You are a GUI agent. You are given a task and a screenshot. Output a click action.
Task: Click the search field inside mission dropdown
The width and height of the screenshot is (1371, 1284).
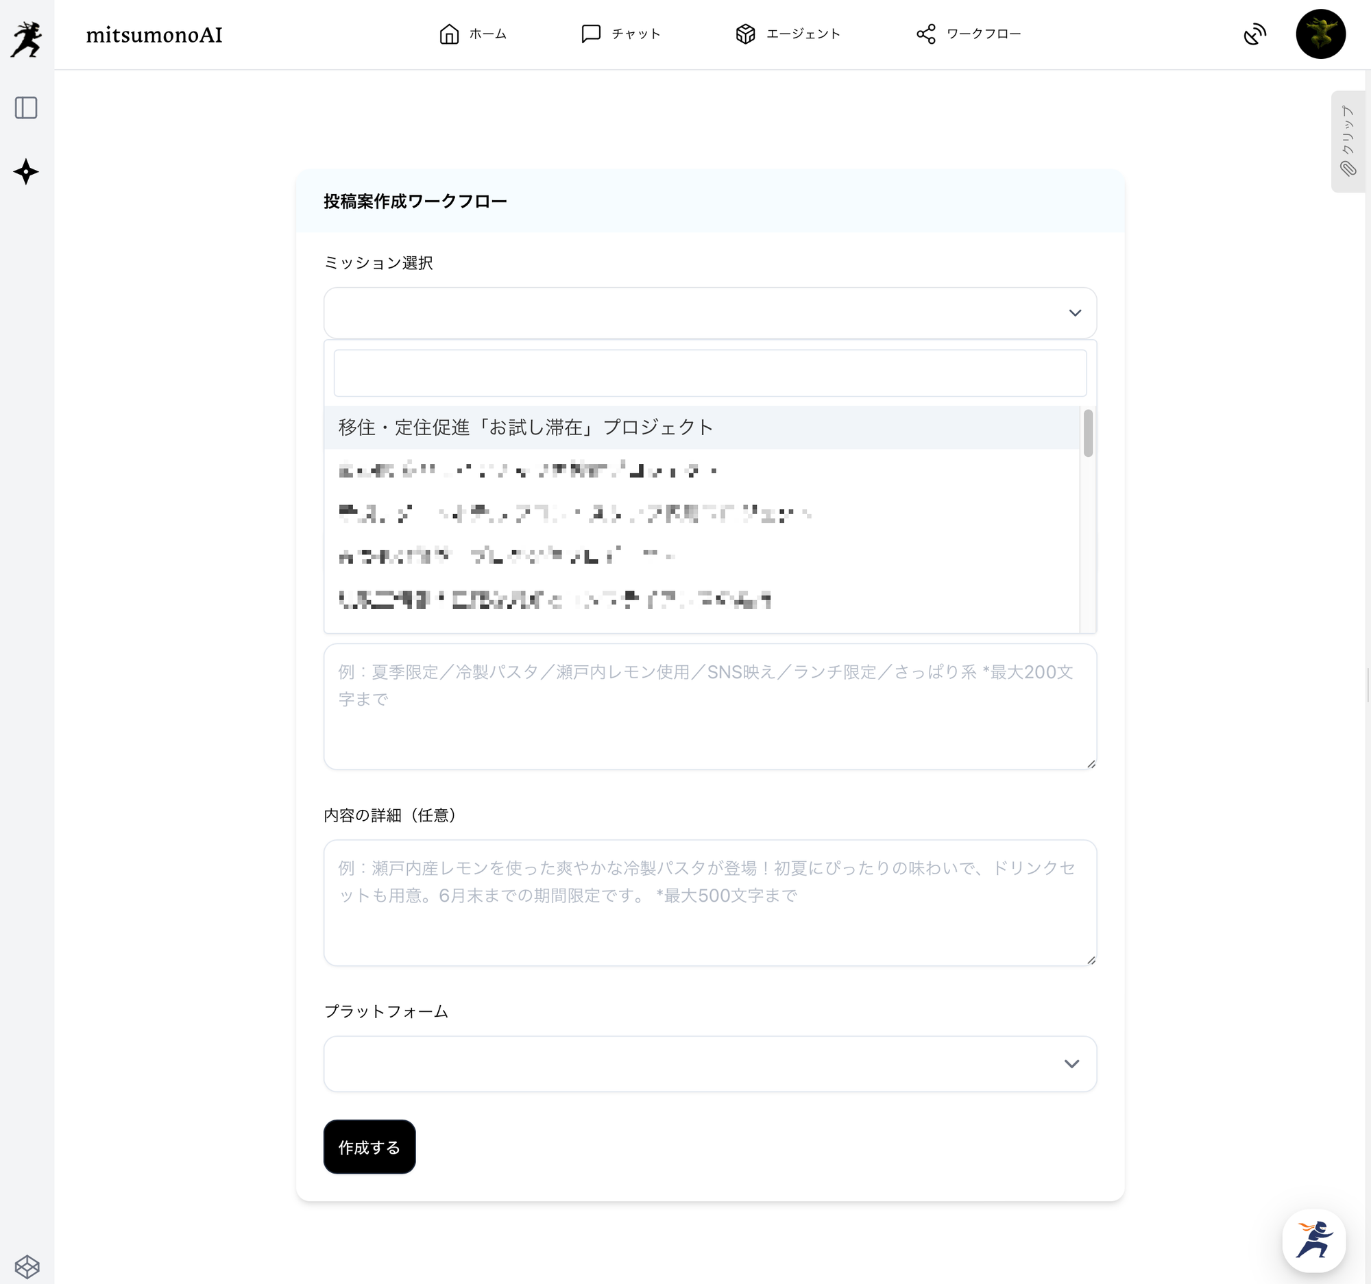709,373
